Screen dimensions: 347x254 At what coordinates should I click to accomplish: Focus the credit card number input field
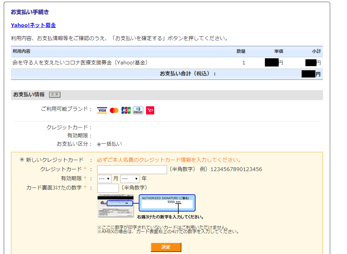click(132, 170)
